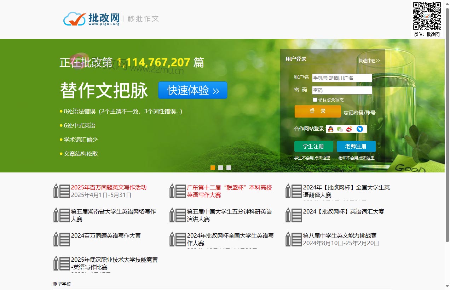Click the 批改网 cloud logo
The height and width of the screenshot is (290, 450).
coord(74,19)
